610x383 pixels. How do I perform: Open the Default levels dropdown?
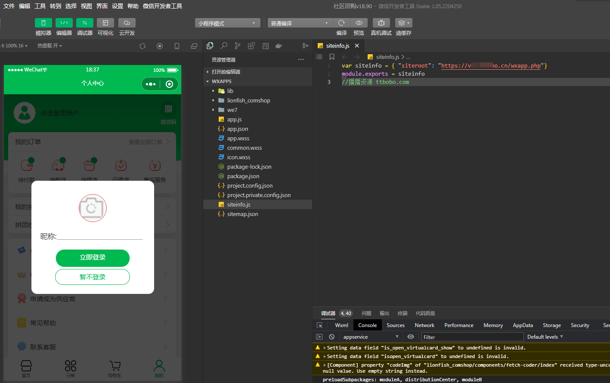point(545,337)
